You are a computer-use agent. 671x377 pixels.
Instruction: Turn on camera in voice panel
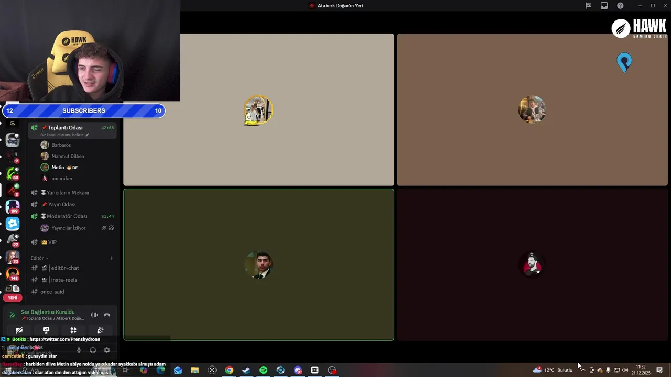[19, 330]
